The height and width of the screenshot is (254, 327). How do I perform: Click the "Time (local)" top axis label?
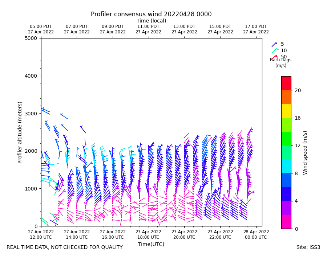152,21
